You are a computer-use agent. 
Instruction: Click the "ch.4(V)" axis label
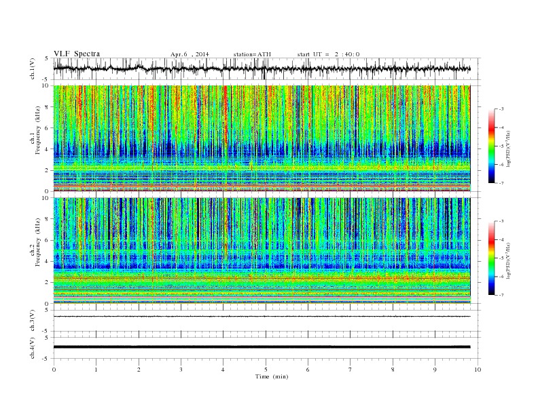[x=33, y=348]
